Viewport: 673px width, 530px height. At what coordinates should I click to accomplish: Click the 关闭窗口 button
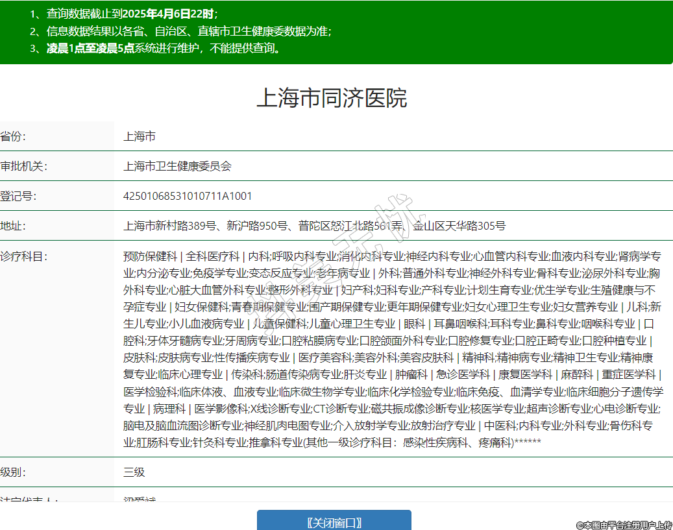pos(334,522)
